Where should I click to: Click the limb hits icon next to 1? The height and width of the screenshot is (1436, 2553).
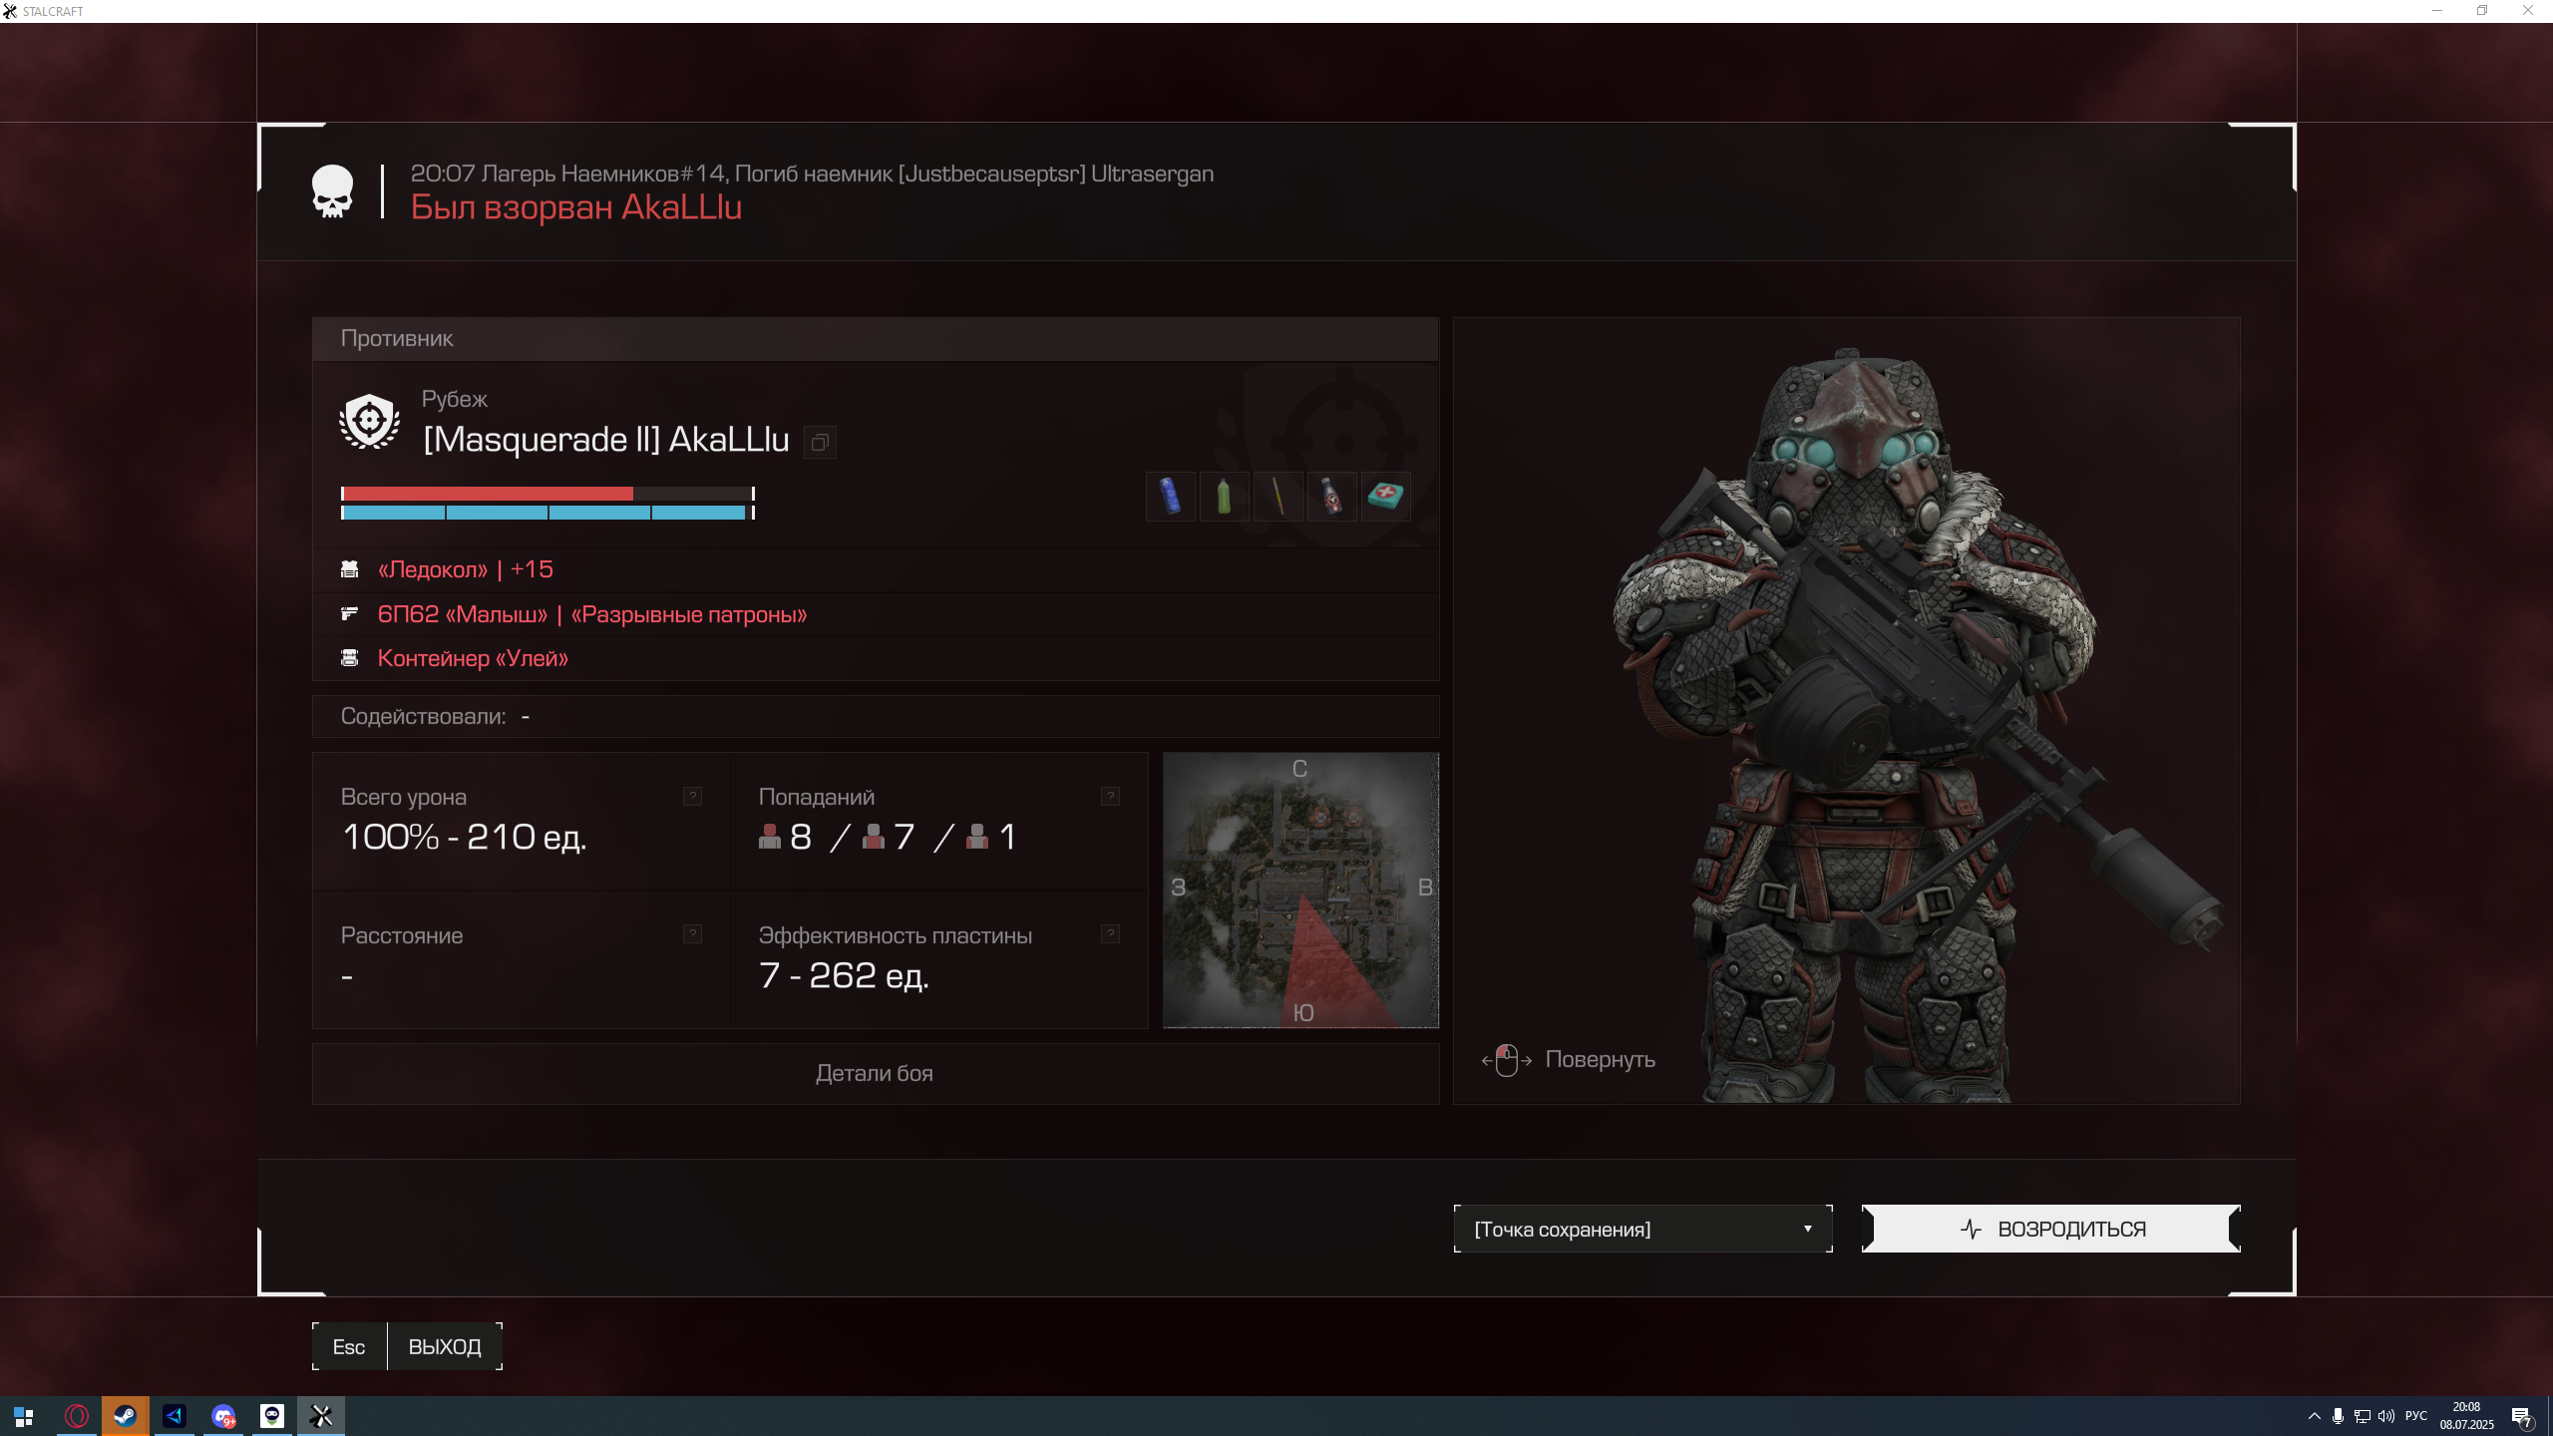976,837
